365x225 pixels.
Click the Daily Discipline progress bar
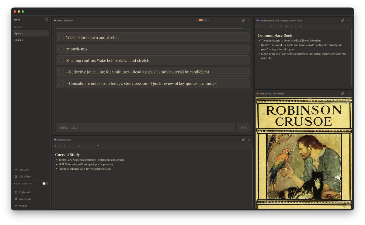[x=150, y=29]
